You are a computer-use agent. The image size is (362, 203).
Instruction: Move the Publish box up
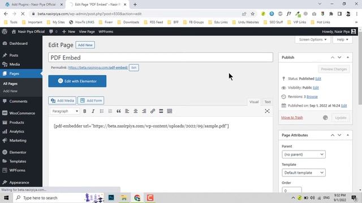pyautogui.click(x=333, y=58)
